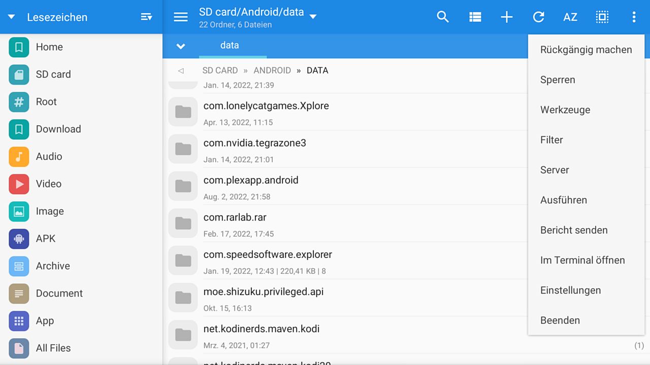Image resolution: width=650 pixels, height=365 pixels.
Task: Open bookmark sort options icon
Action: [x=146, y=17]
